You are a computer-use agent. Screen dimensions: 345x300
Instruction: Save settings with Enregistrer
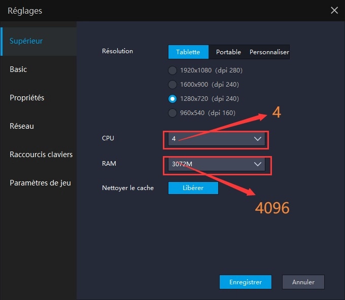click(x=246, y=282)
